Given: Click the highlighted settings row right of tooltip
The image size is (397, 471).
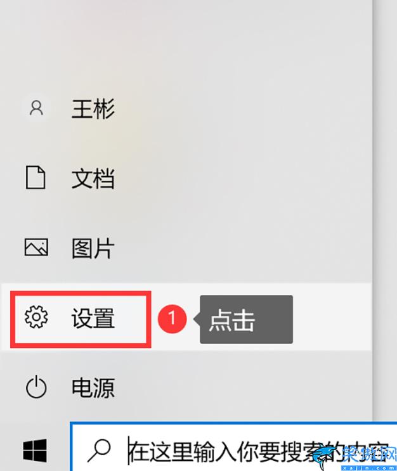Looking at the screenshot, I should click(332, 317).
